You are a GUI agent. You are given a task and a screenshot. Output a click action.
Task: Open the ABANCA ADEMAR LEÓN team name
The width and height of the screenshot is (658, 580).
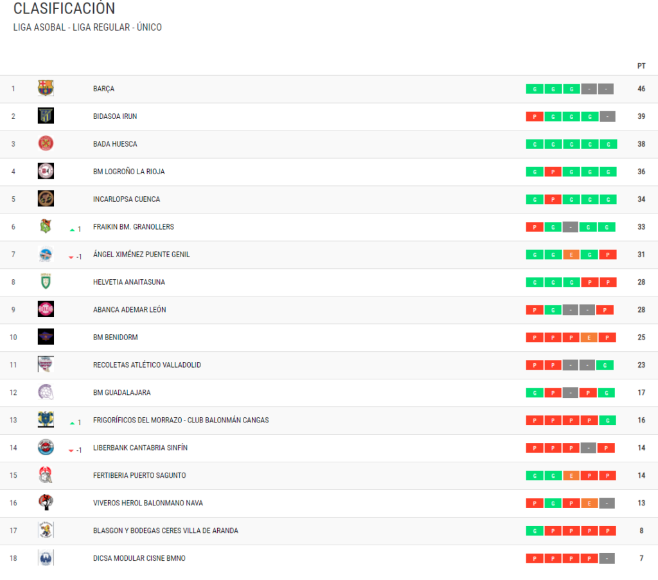129,309
